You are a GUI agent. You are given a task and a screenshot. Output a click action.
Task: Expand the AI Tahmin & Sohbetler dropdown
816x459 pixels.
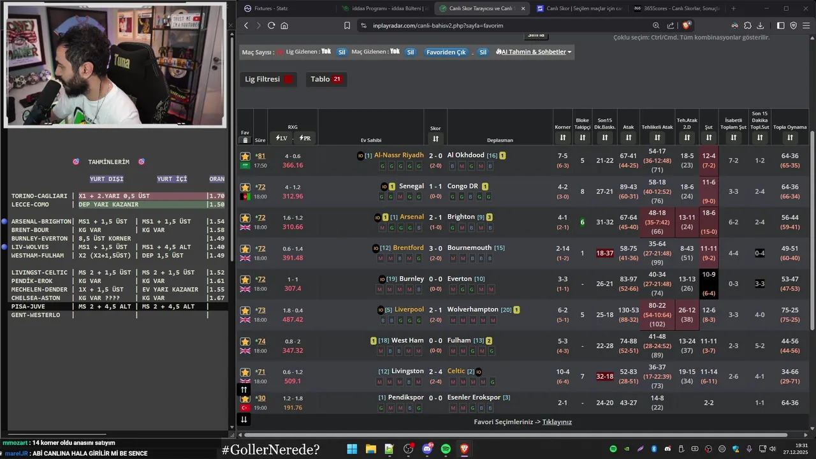(x=534, y=52)
